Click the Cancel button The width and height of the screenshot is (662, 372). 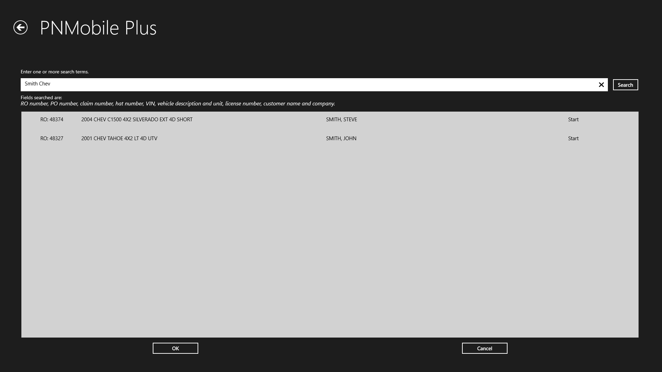(484, 348)
